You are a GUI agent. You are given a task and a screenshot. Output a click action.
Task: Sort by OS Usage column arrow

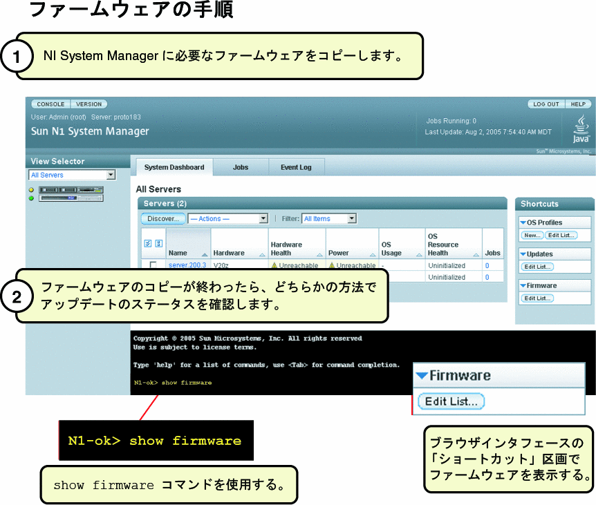419,254
